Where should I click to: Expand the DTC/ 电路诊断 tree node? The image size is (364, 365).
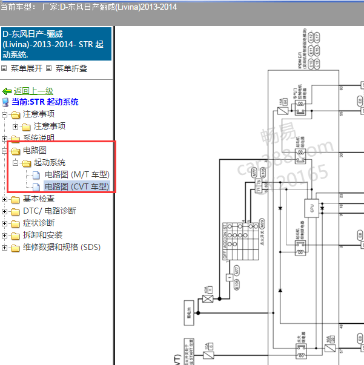coord(5,211)
